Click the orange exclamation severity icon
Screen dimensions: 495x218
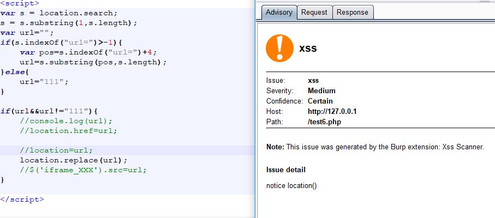click(280, 48)
